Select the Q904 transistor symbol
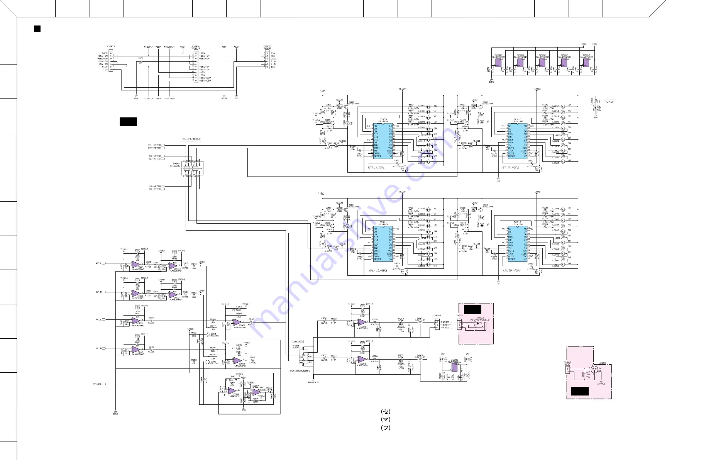The height and width of the screenshot is (460, 706). coord(208,334)
